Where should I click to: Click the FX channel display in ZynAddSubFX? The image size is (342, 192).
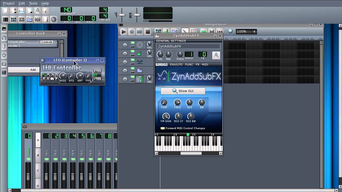click(x=203, y=54)
